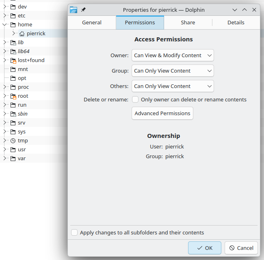Click the root locked folder icon
Viewport: 264px width, 260px height.
pos(13,96)
